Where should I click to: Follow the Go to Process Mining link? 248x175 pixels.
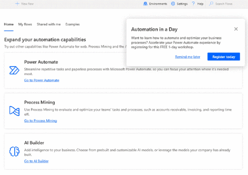coord(40,121)
